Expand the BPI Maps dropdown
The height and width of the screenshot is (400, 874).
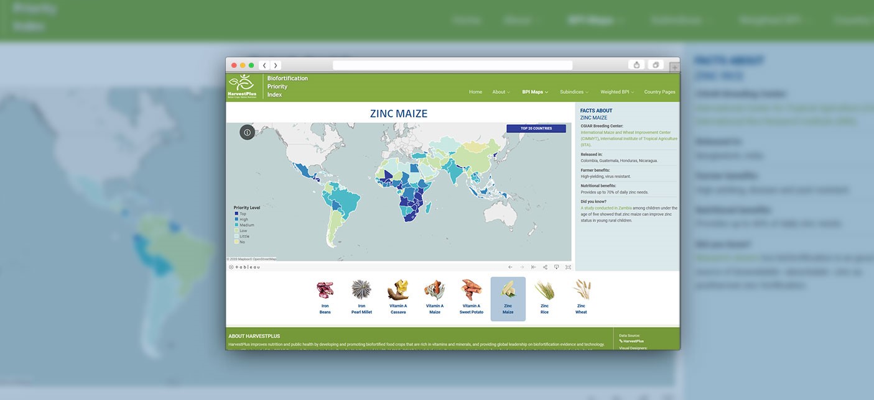pyautogui.click(x=535, y=91)
